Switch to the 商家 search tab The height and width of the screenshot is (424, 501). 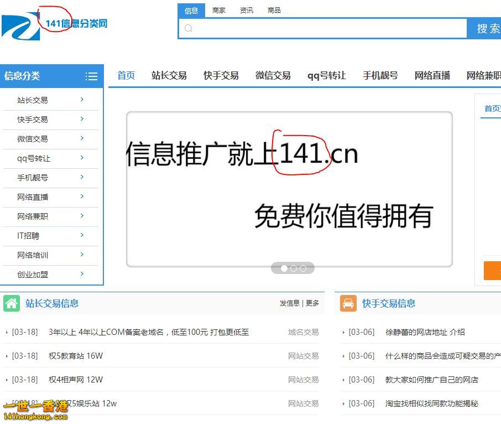(x=219, y=11)
